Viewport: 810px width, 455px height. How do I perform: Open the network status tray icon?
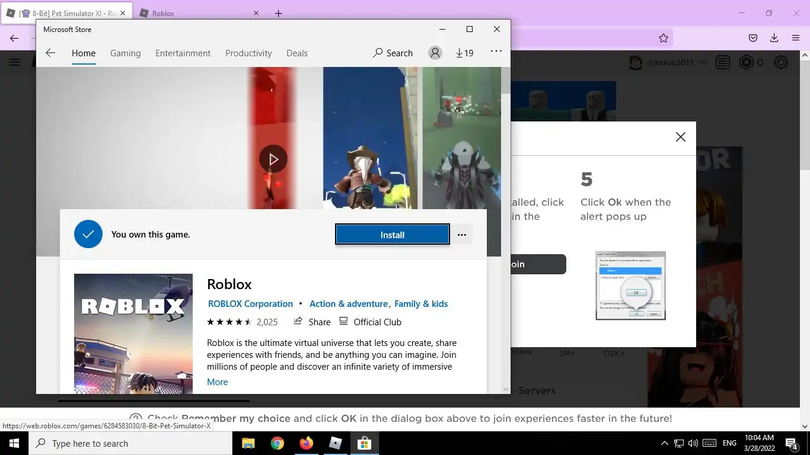point(679,443)
